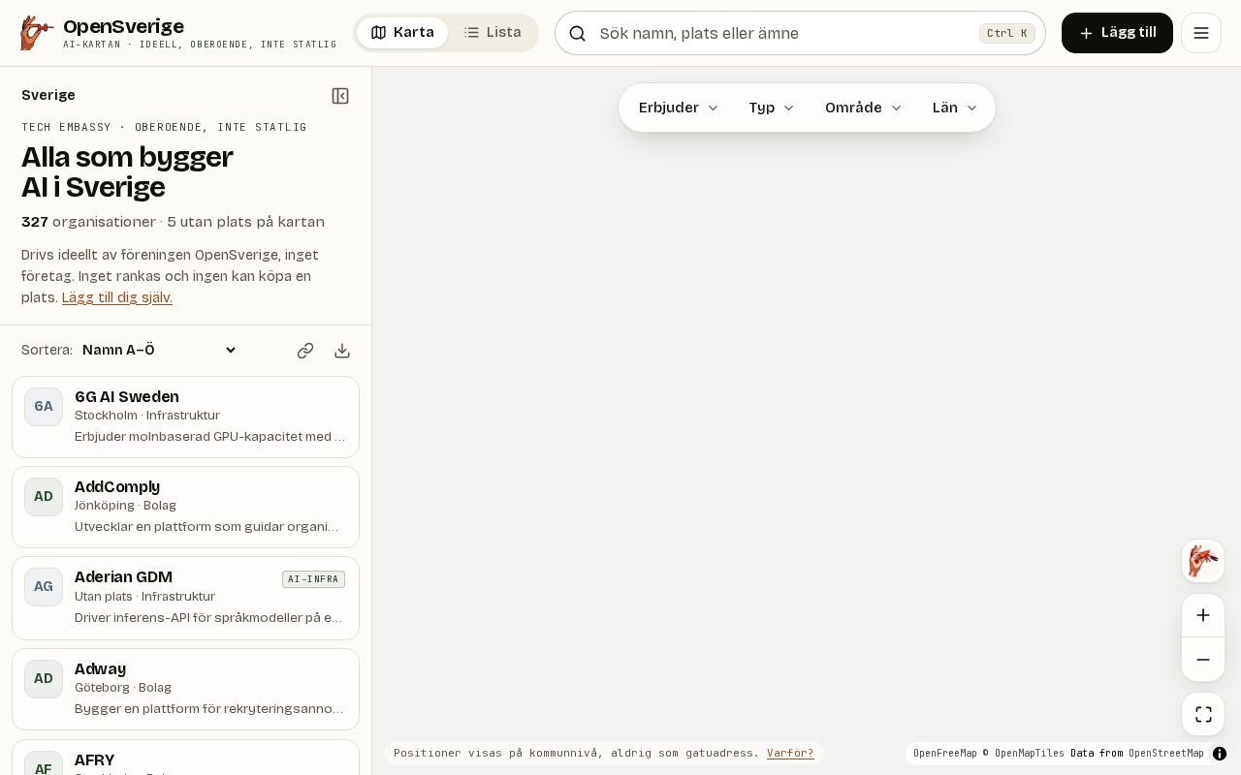Zoom in on the map
Viewport: 1241px width, 775px height.
pos(1203,615)
